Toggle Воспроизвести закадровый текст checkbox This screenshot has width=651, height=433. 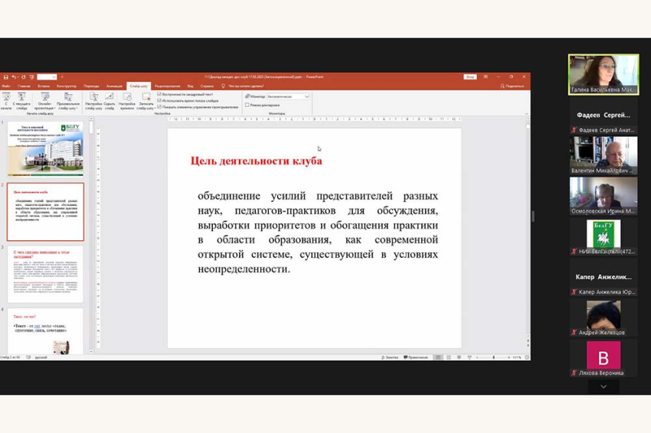(x=160, y=94)
